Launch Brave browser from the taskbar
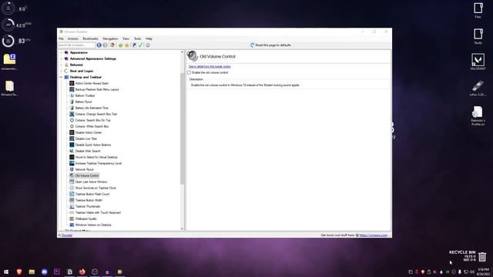The width and height of the screenshot is (493, 277). [x=19, y=272]
